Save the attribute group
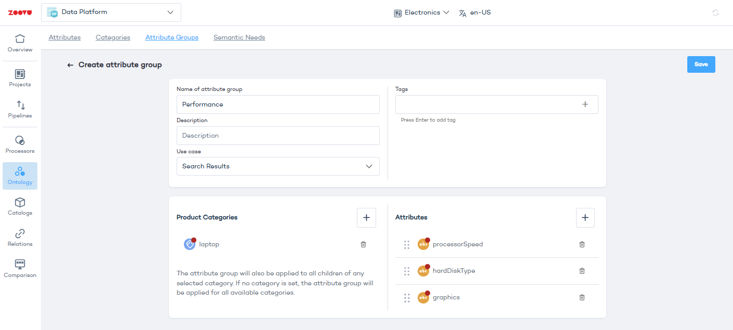The height and width of the screenshot is (330, 733). (701, 64)
